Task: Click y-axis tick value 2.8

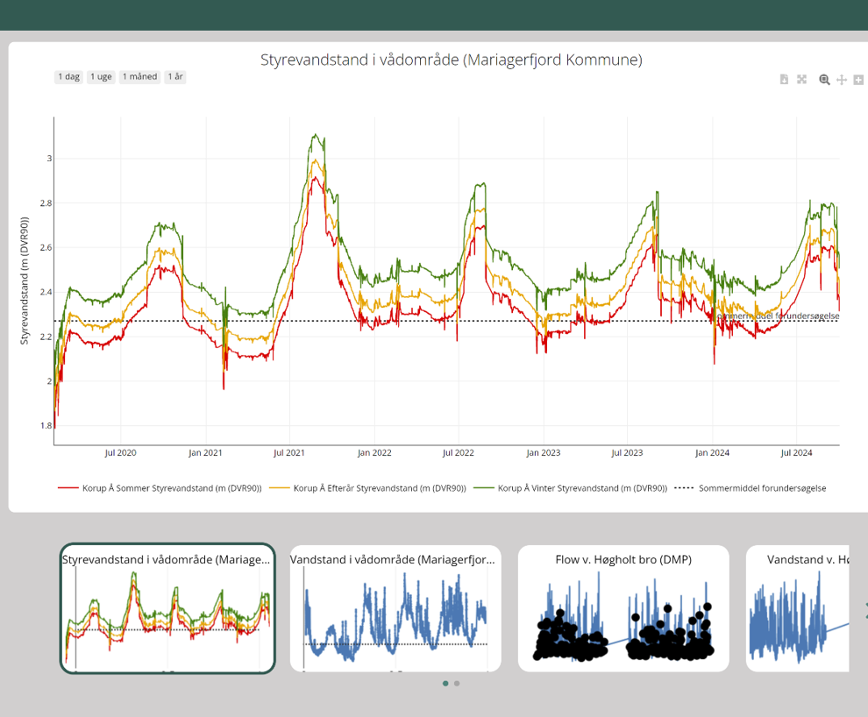Action: pyautogui.click(x=46, y=203)
